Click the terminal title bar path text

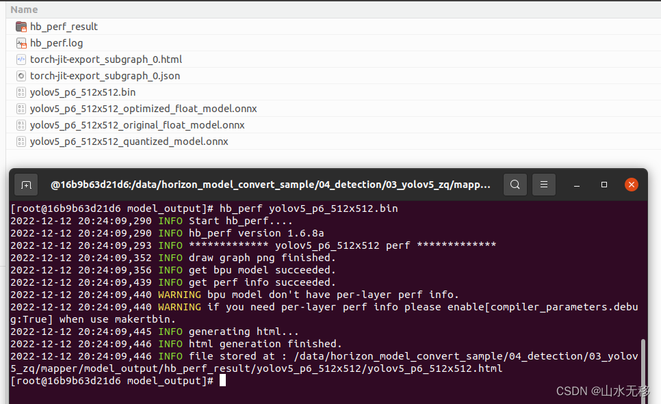270,185
